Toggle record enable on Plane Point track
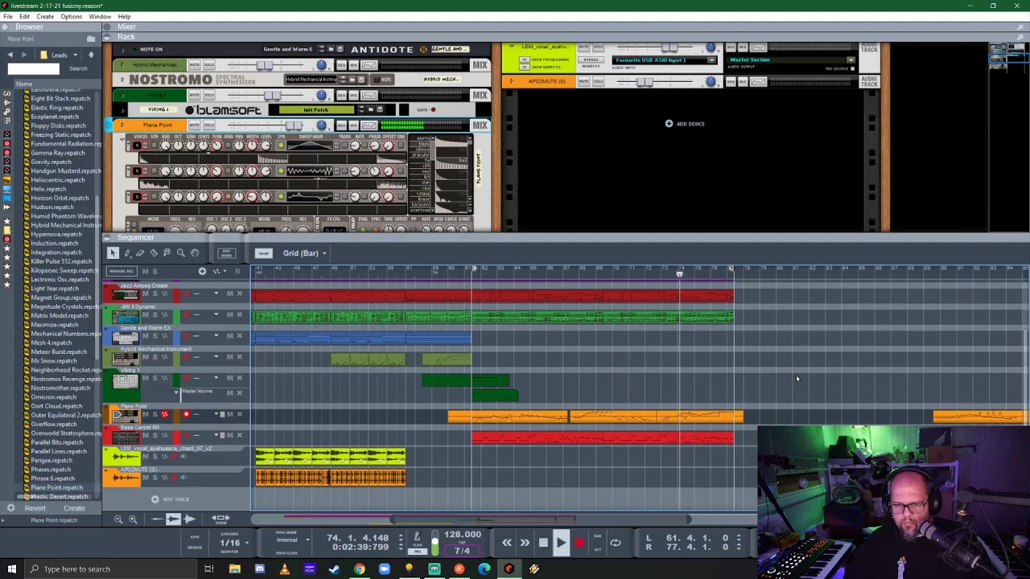Image resolution: width=1030 pixels, height=579 pixels. (186, 415)
